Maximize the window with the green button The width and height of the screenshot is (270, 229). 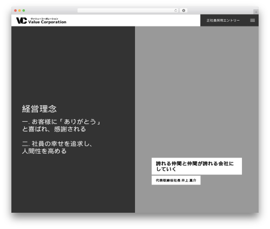[x=24, y=10]
